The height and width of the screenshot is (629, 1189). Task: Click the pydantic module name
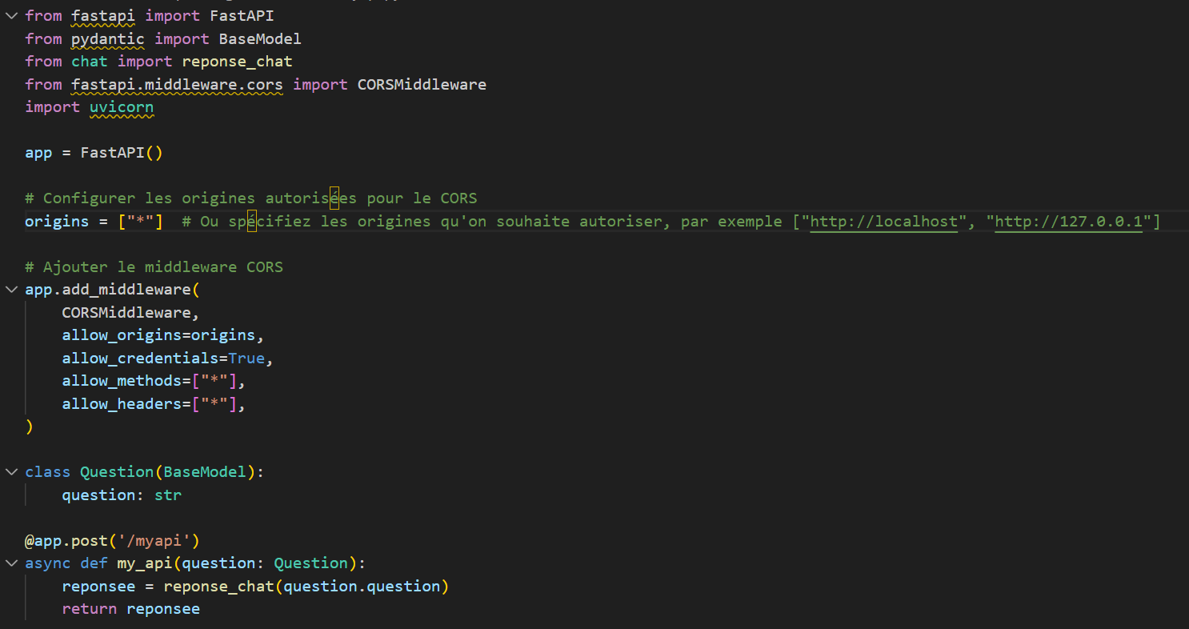click(x=107, y=38)
